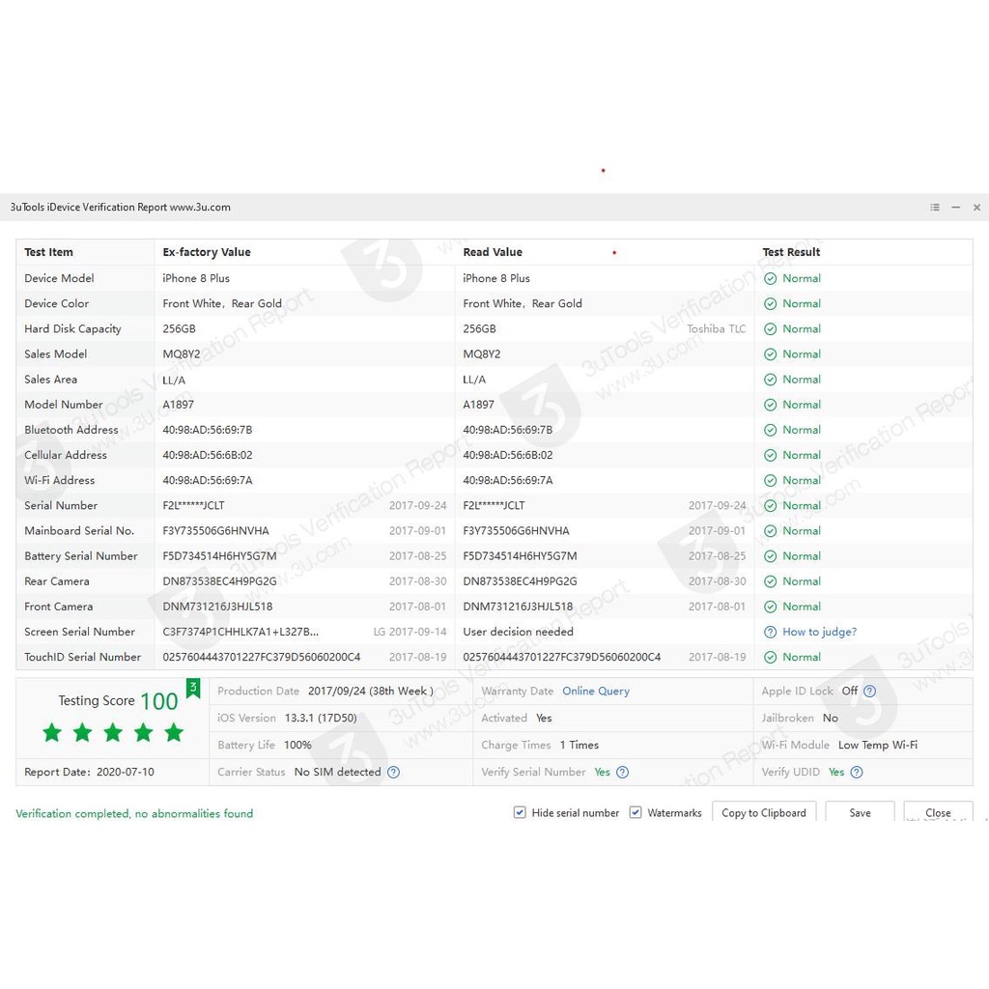The image size is (989, 989).
Task: Click the Testing Score value 100
Action: (159, 701)
